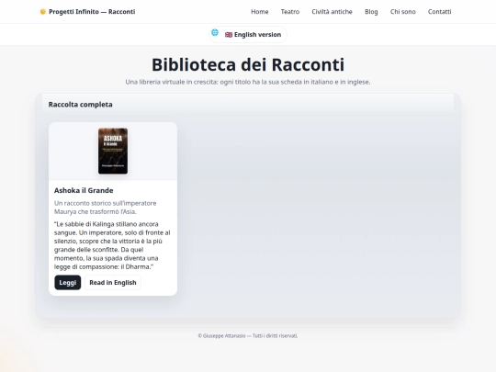
Task: Switch to the English version
Action: (x=248, y=35)
